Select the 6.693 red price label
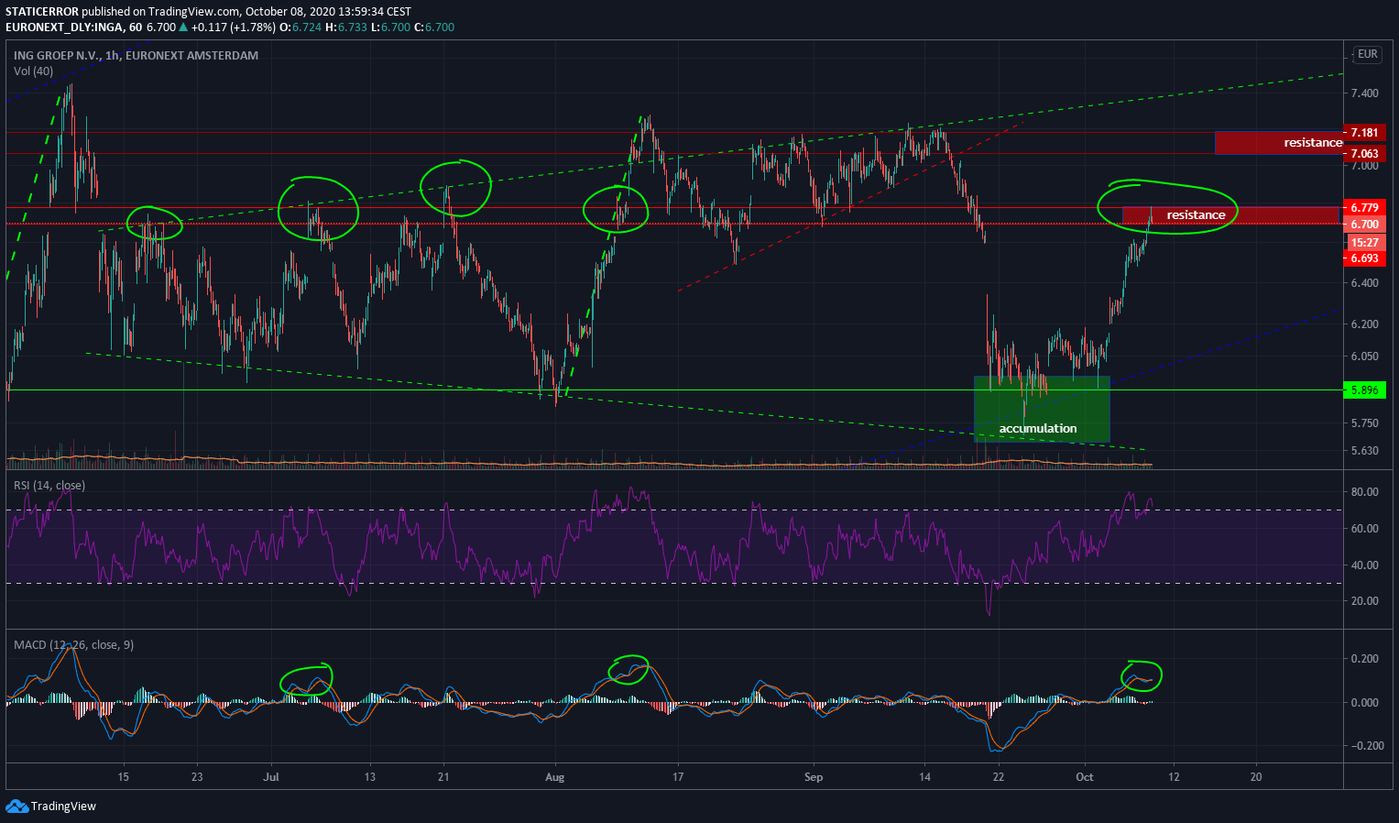 click(x=1365, y=258)
